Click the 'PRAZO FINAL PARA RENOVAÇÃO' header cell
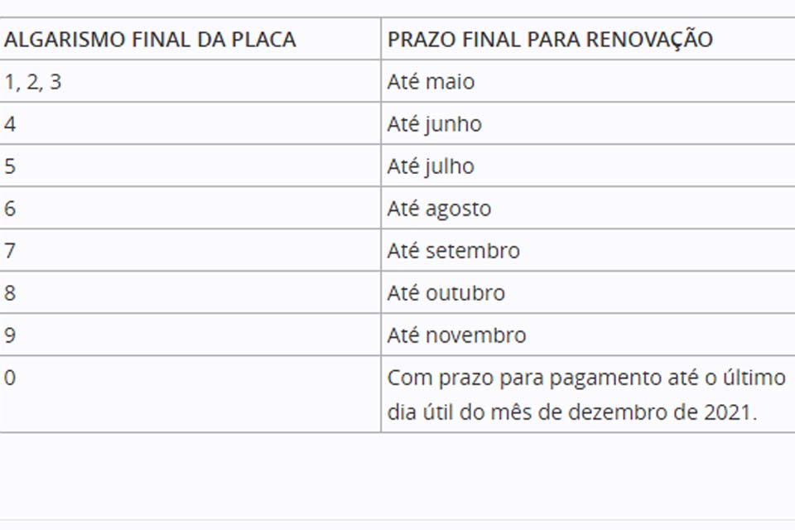 click(550, 40)
